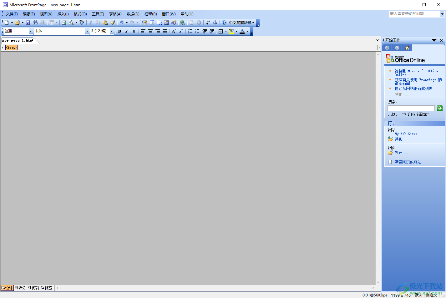Image resolution: width=446 pixels, height=298 pixels.
Task: Click the Show Layer Anchors icon
Action: [x=215, y=23]
